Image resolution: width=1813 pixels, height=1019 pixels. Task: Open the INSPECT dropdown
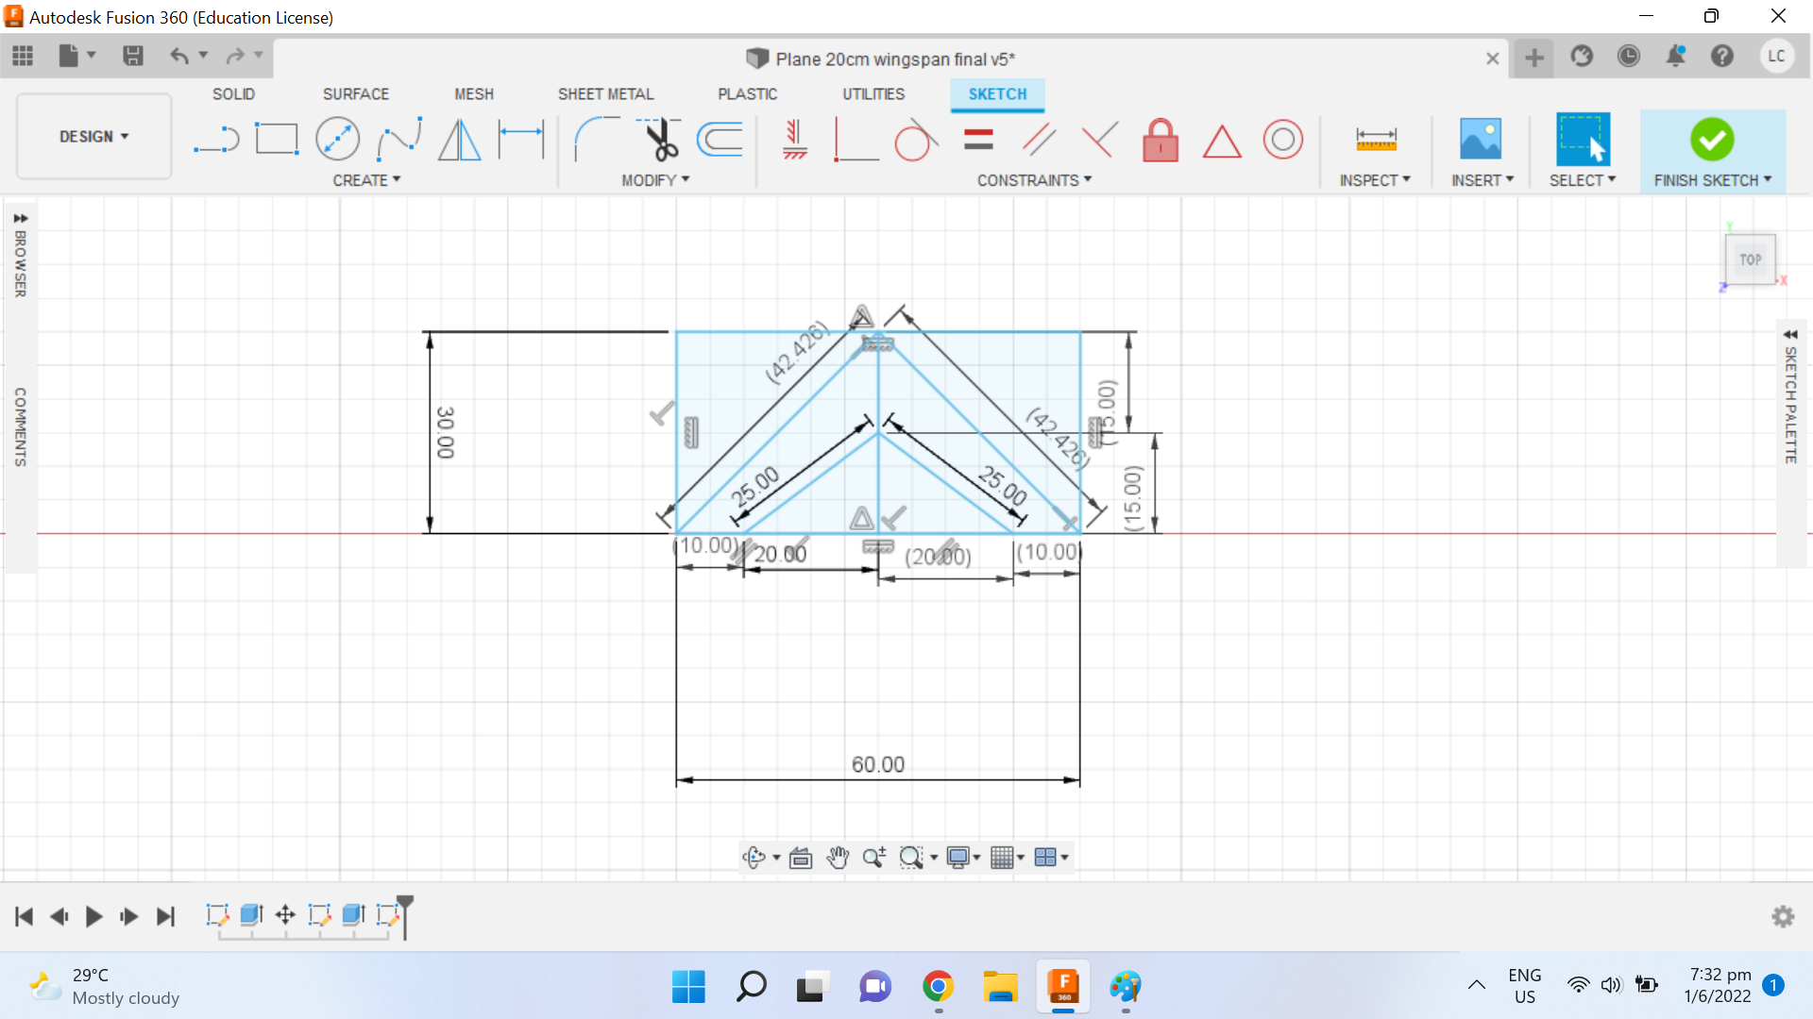[1375, 179]
